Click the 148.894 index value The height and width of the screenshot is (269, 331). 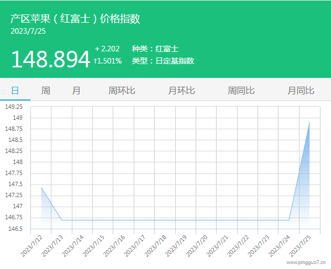(51, 59)
